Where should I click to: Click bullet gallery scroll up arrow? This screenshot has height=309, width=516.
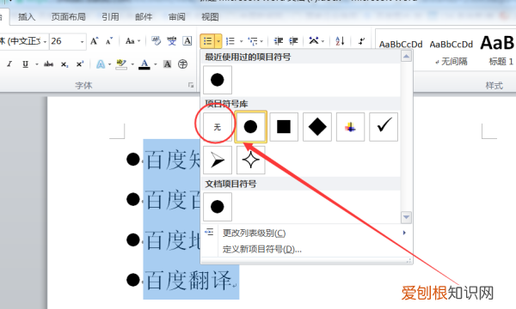tap(406, 57)
